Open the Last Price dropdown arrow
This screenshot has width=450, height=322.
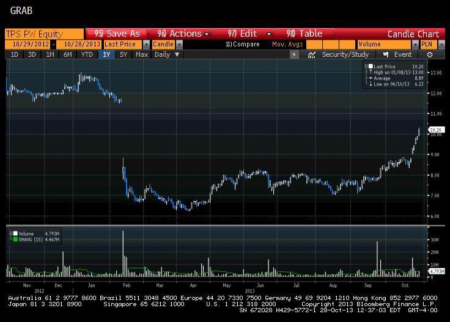click(146, 45)
